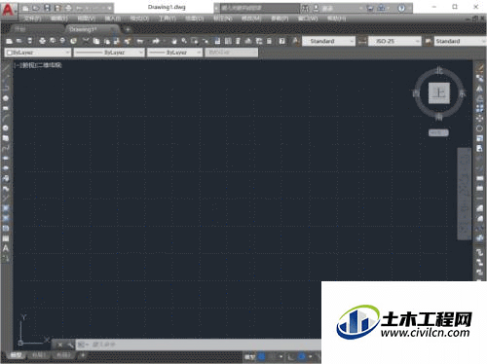Open the 格式(O) Format menu
The image size is (487, 364).
coord(139,18)
